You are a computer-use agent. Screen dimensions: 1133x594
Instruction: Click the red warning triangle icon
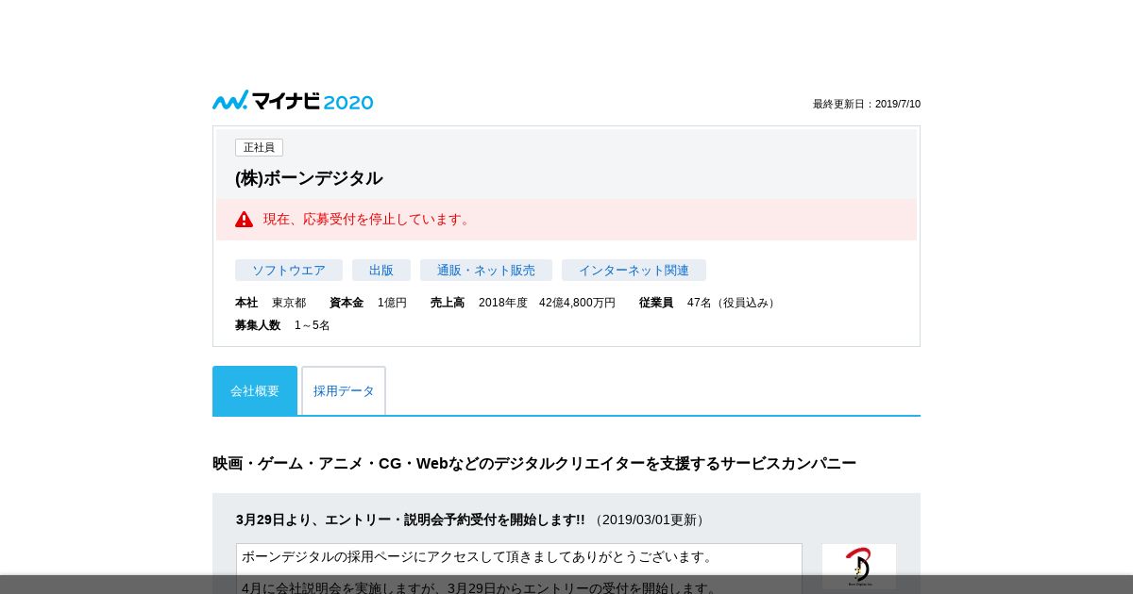[x=245, y=220]
